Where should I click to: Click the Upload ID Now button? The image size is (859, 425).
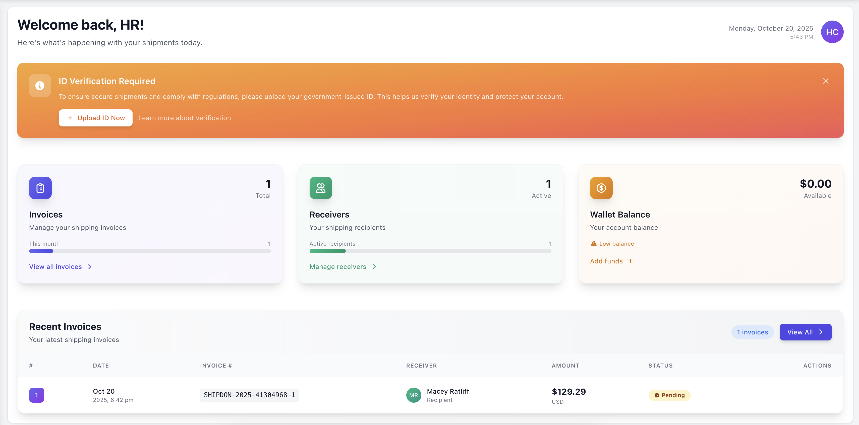pyautogui.click(x=95, y=118)
